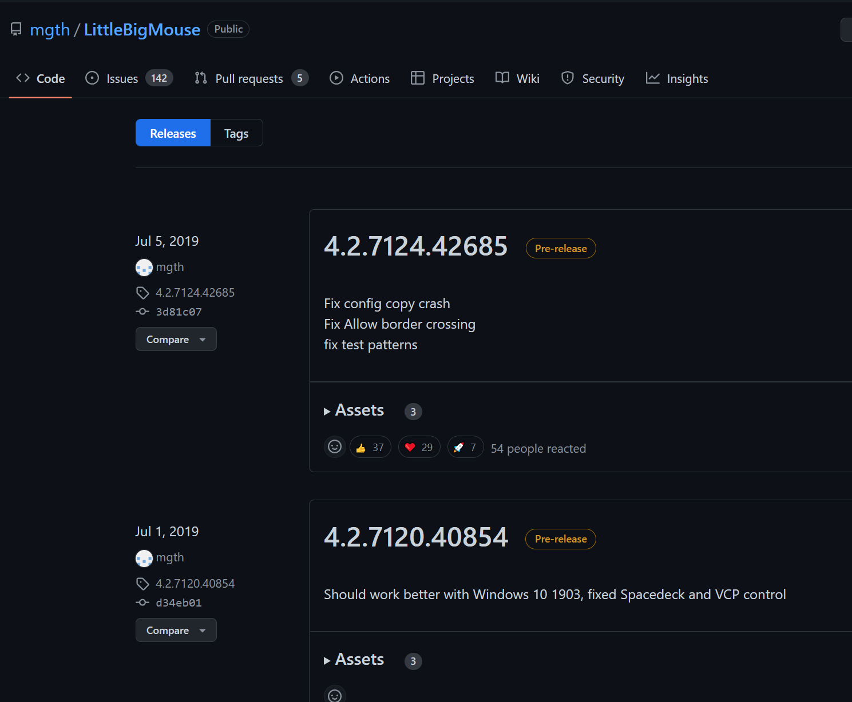This screenshot has width=852, height=702.
Task: Toggle heart reaction showing 29
Action: tap(419, 447)
